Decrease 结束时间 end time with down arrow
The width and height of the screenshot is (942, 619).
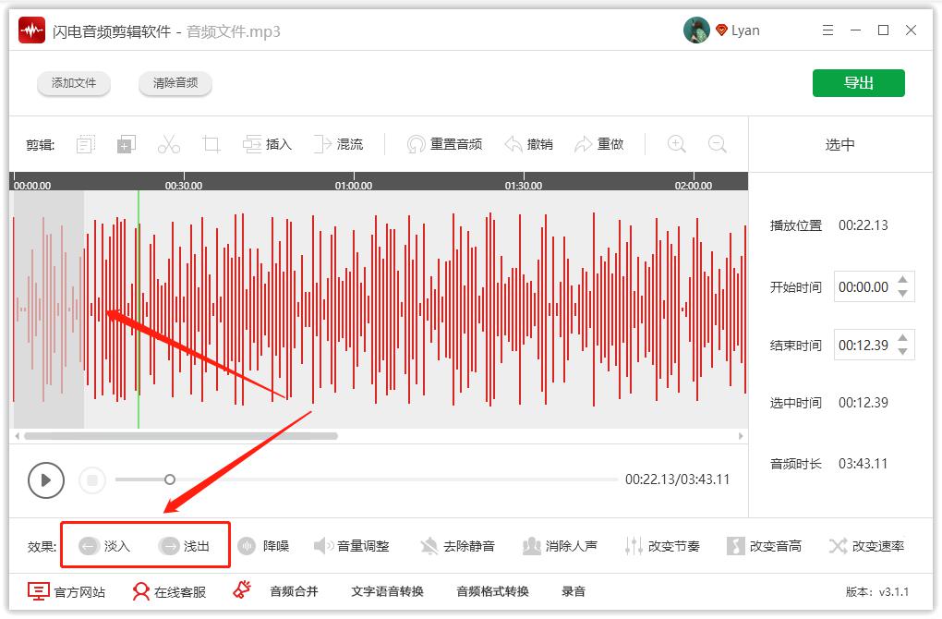pyautogui.click(x=902, y=352)
